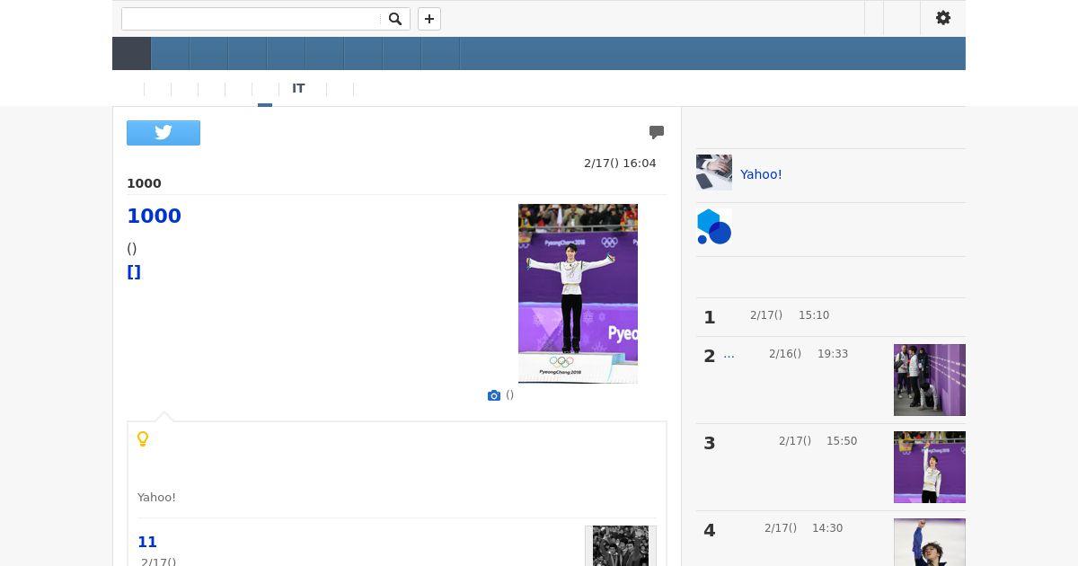Click the magnifier search icon
Image resolution: width=1078 pixels, height=566 pixels.
395,19
